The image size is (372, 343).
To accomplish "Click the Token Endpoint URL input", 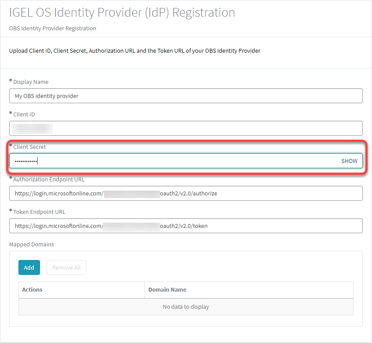I will [x=186, y=226].
